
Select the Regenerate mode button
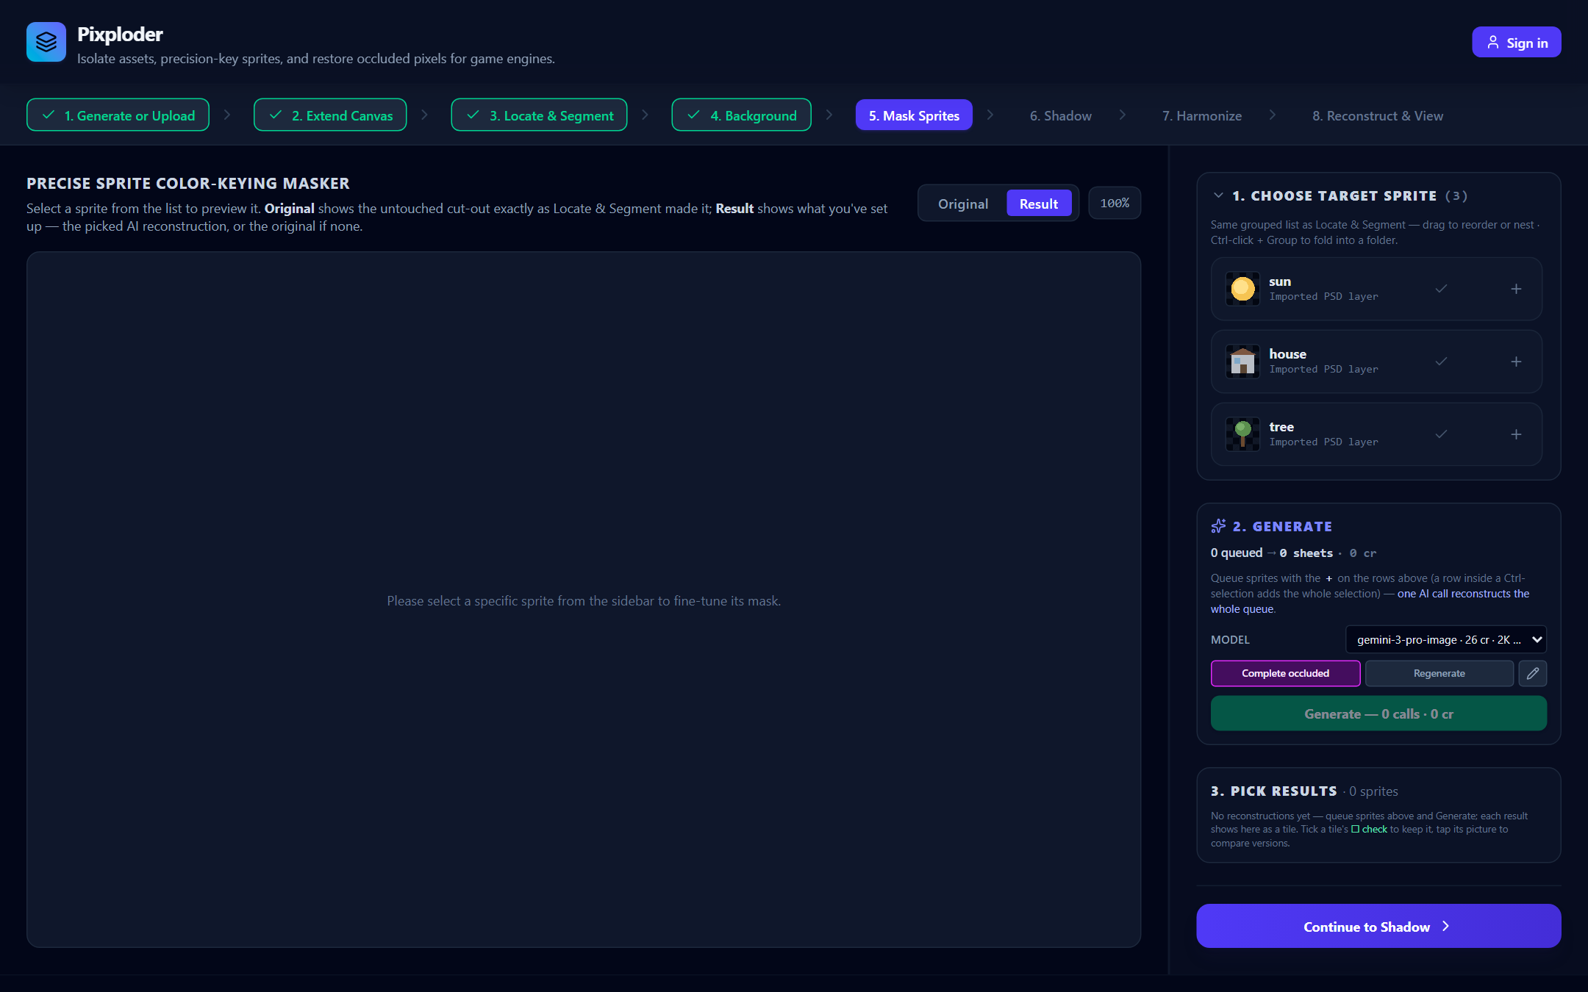(1439, 673)
